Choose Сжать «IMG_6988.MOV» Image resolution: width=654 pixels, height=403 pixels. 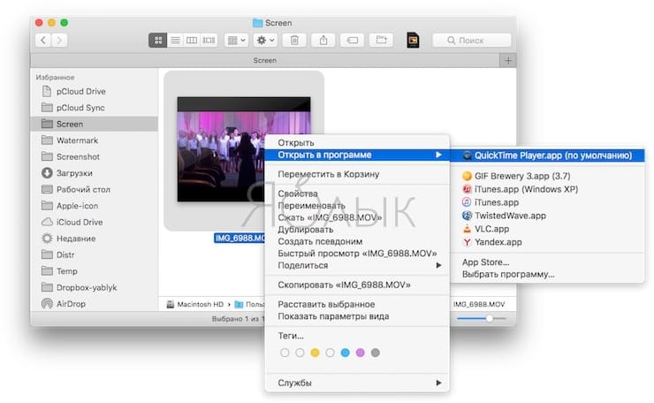[x=357, y=217]
